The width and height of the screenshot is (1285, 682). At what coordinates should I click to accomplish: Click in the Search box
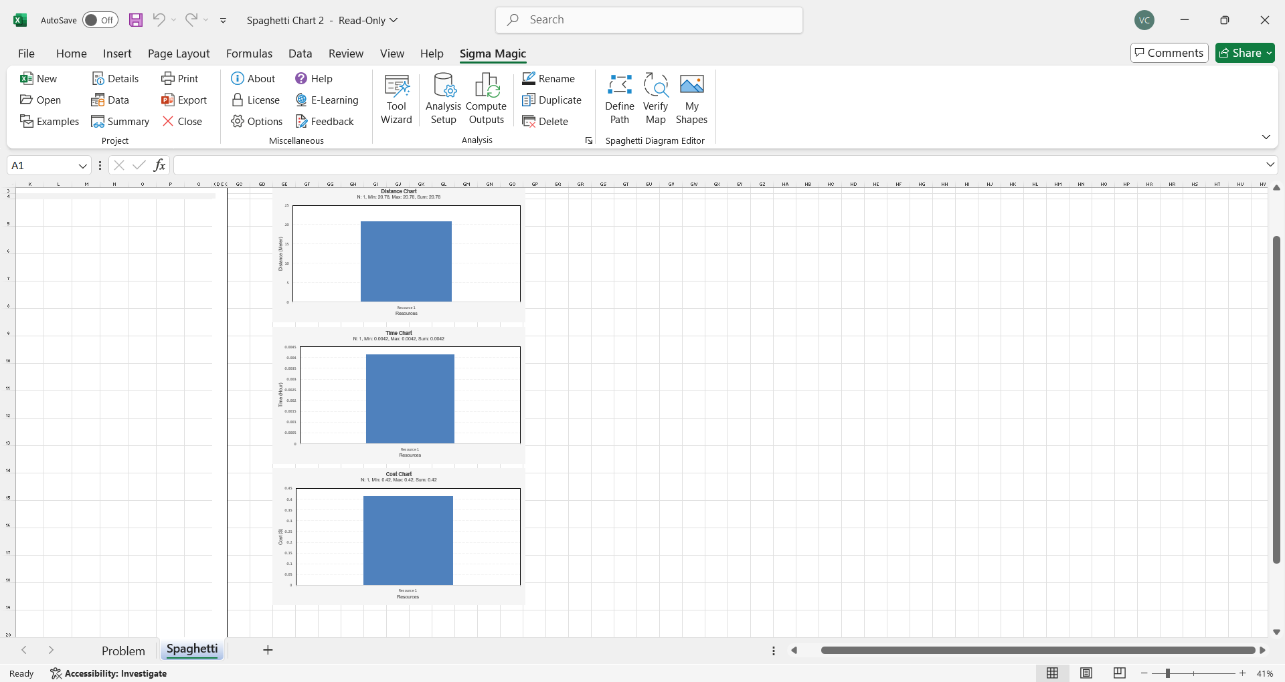click(649, 20)
